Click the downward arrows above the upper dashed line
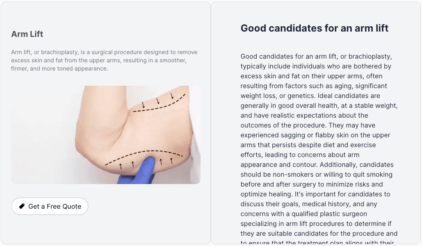 (x=158, y=100)
